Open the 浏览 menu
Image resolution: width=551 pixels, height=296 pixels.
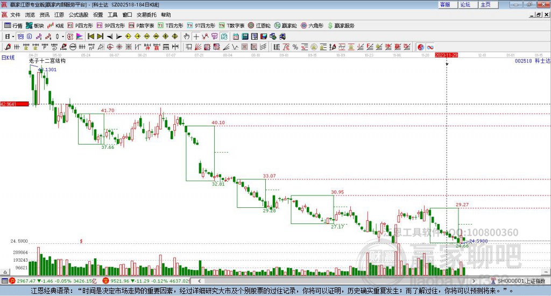point(30,15)
